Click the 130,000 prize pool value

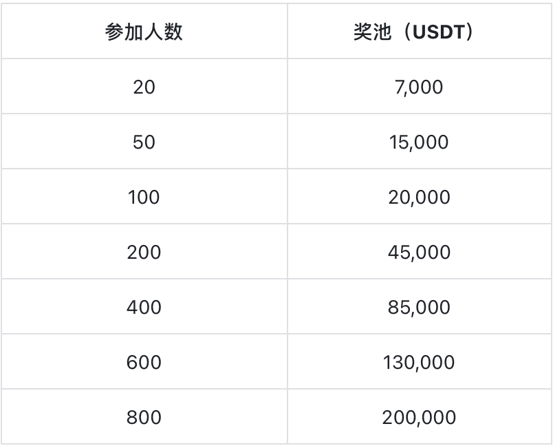click(x=419, y=362)
